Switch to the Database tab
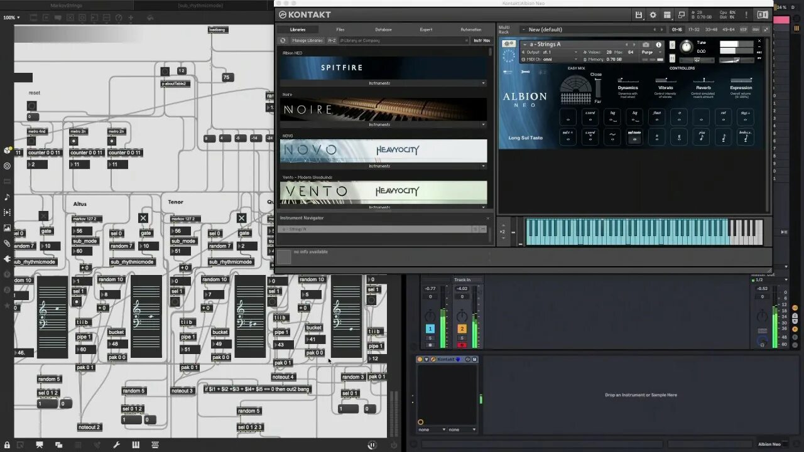804x452 pixels. 383,30
